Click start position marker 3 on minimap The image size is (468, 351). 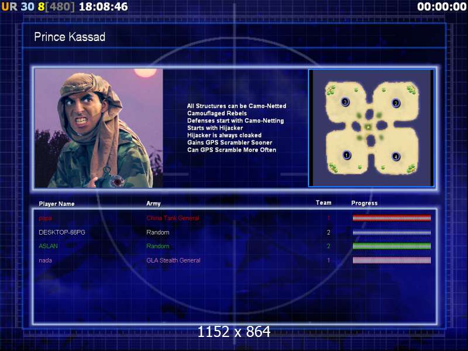[x=345, y=102]
